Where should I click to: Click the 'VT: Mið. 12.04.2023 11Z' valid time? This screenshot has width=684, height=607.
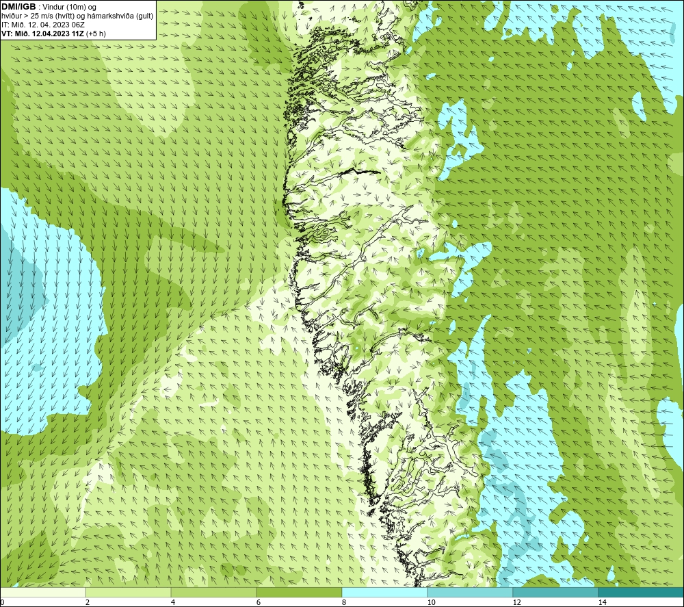pos(42,34)
